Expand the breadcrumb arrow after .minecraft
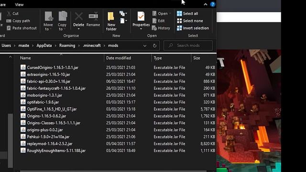Screen dimensions: 306x172 click(104, 46)
